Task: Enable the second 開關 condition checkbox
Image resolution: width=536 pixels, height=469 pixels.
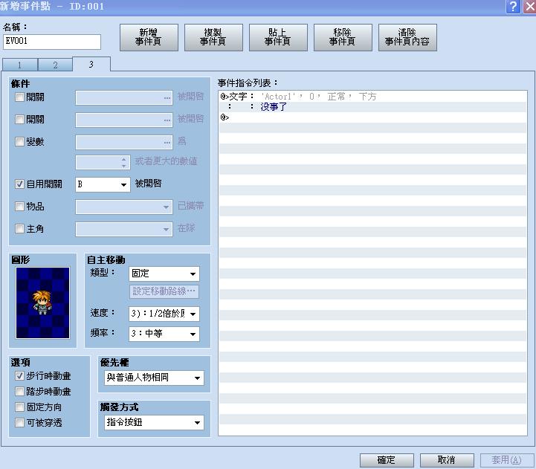Action: point(19,120)
